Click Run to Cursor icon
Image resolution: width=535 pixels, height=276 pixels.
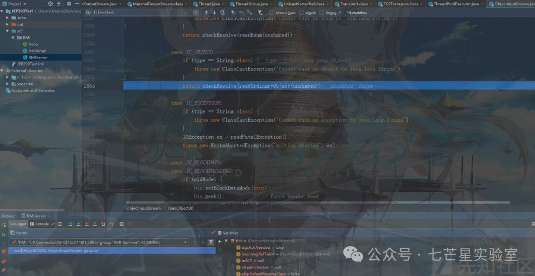coord(111,224)
